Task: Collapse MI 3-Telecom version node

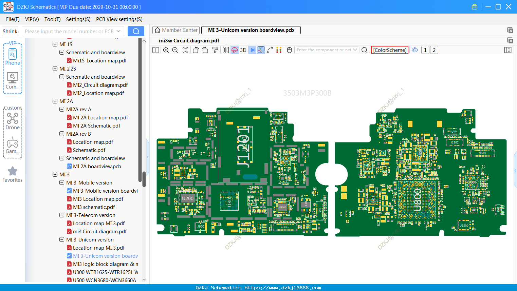Action: (x=62, y=215)
